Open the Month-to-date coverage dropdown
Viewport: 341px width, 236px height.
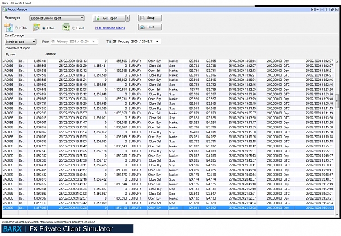(x=21, y=42)
